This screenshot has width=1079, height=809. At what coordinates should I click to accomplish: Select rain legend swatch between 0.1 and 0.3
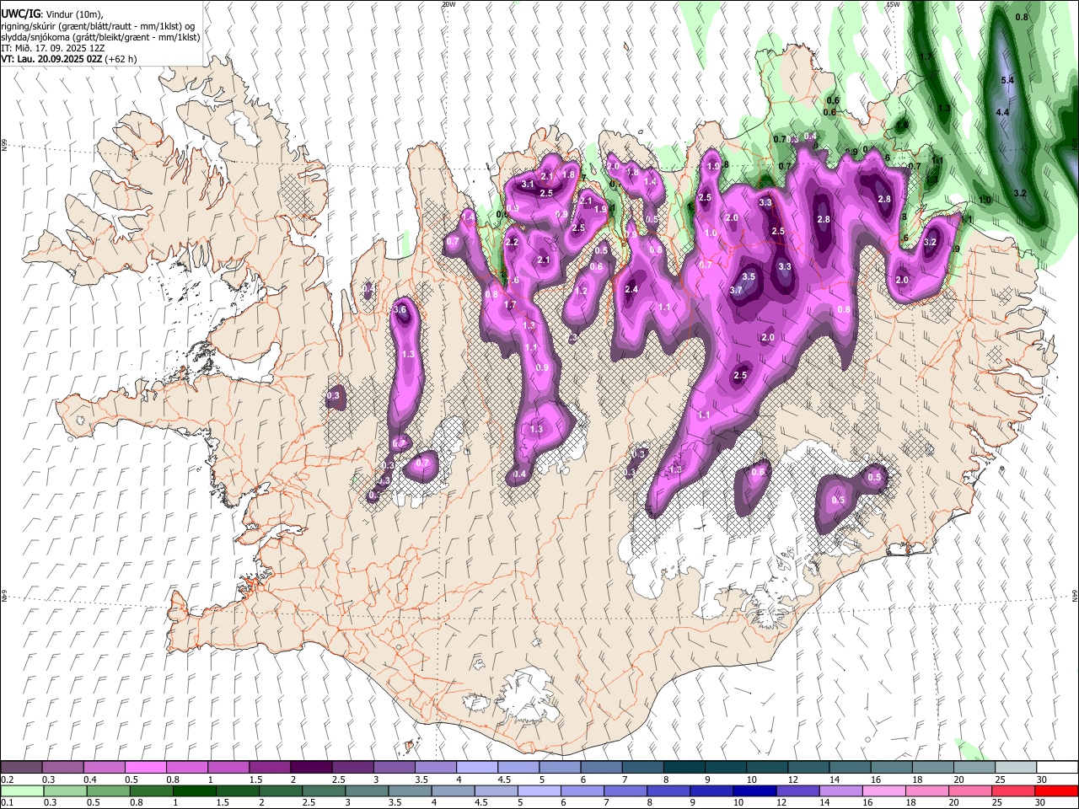point(21,790)
